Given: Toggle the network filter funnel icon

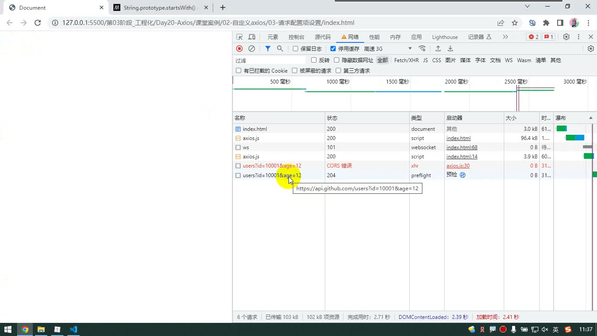Looking at the screenshot, I should pos(268,49).
